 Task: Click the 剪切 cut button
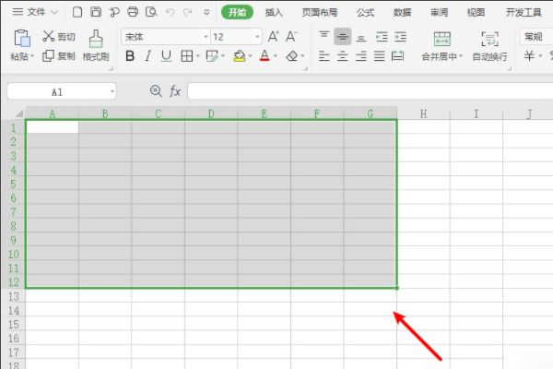tap(59, 36)
